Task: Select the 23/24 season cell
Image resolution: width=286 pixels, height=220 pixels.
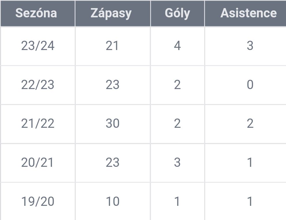Action: tap(38, 46)
